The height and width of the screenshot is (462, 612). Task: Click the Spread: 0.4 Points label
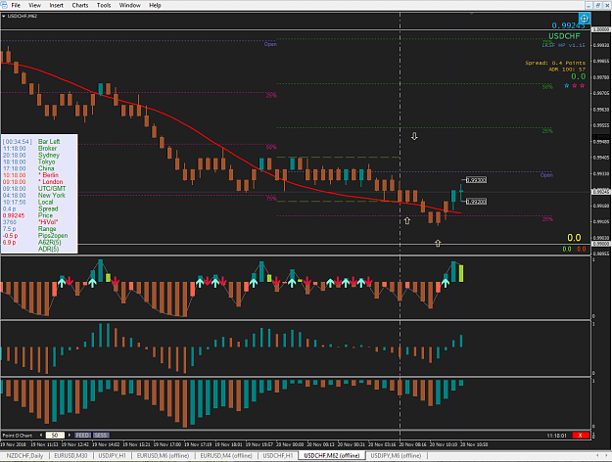point(555,63)
